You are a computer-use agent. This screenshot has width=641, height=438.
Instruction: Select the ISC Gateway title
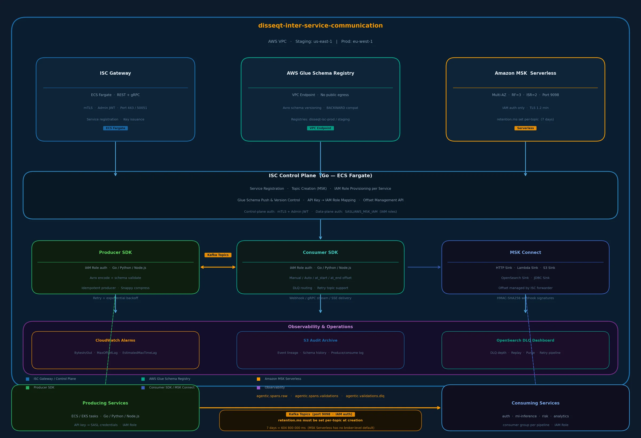115,73
